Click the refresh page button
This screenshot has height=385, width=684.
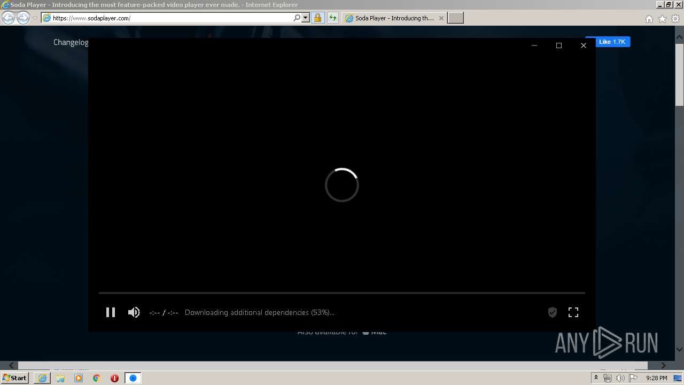(x=333, y=18)
